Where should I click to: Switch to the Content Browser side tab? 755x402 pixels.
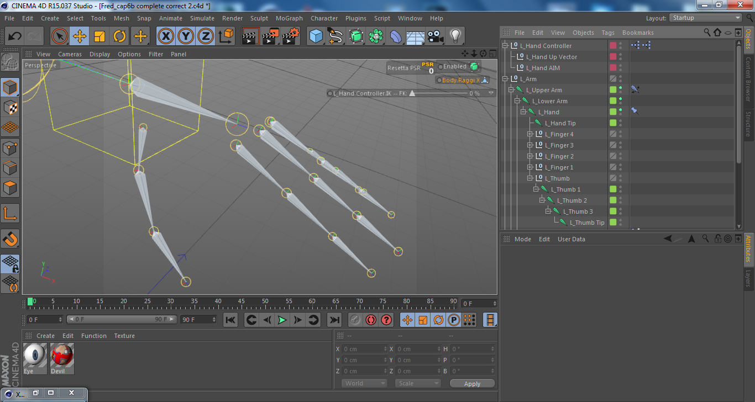click(748, 79)
